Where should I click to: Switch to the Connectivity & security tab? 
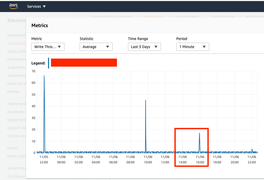[111, 16]
